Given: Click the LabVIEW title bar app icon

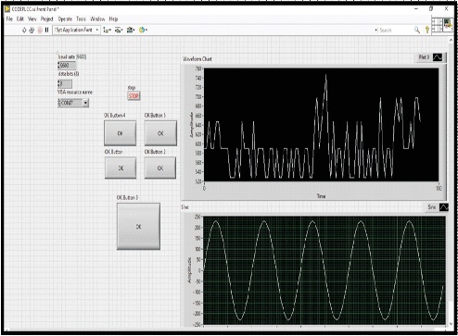Looking at the screenshot, I should pos(7,9).
